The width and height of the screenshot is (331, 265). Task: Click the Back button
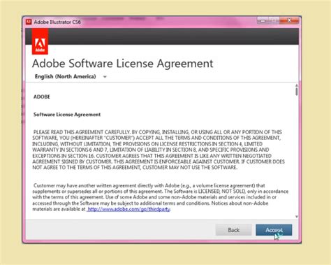(233, 230)
